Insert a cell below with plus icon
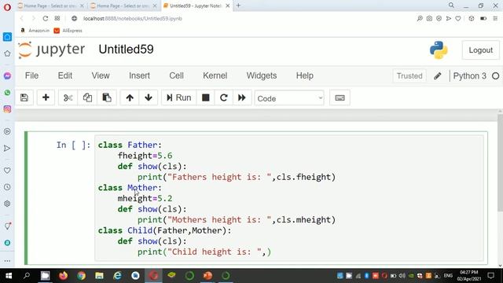Viewport: 503px width, 283px height. pyautogui.click(x=46, y=97)
